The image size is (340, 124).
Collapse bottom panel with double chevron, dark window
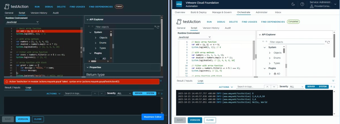pos(161,81)
